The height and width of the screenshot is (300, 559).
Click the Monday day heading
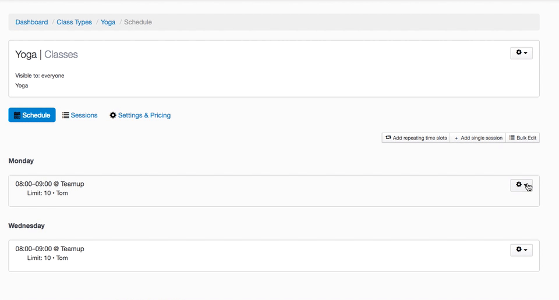tap(21, 160)
